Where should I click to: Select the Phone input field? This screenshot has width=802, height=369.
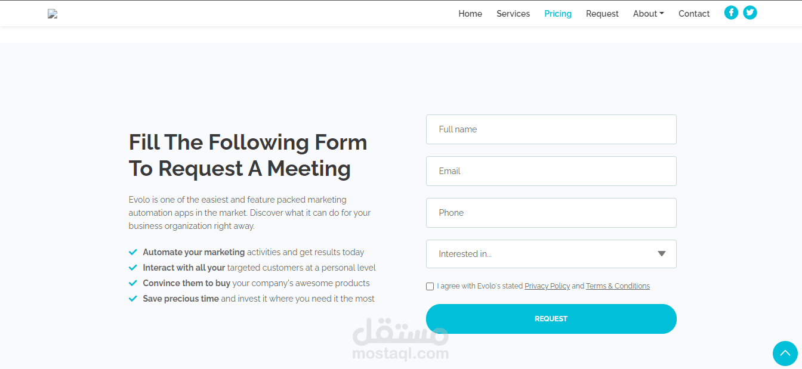point(551,213)
